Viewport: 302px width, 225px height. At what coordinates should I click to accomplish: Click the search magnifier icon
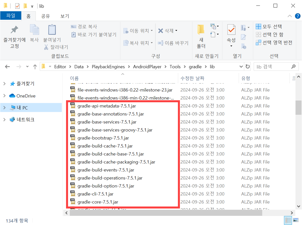(x=293, y=67)
